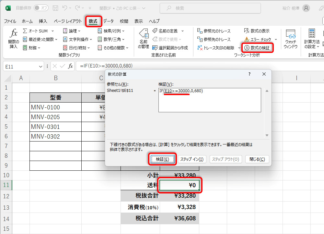Click dialog scrollbar down arrow
Image resolution: width=324 pixels, height=234 pixels.
tap(267, 135)
